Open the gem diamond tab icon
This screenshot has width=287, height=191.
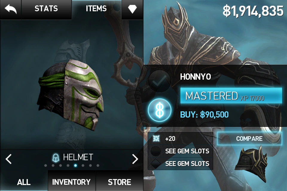click(132, 9)
